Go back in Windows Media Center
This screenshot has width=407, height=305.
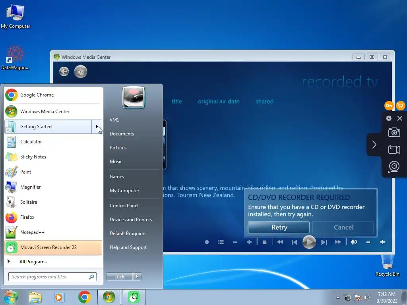pyautogui.click(x=64, y=71)
